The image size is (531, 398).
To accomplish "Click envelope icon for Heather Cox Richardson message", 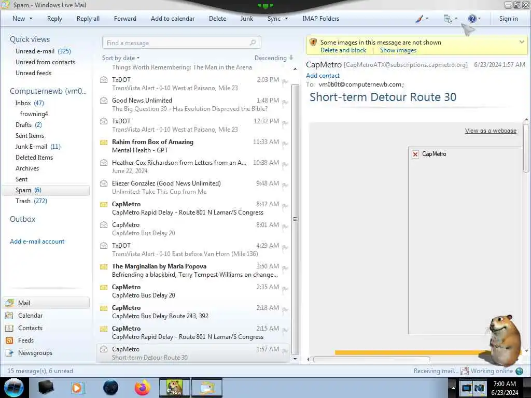I will point(104,163).
